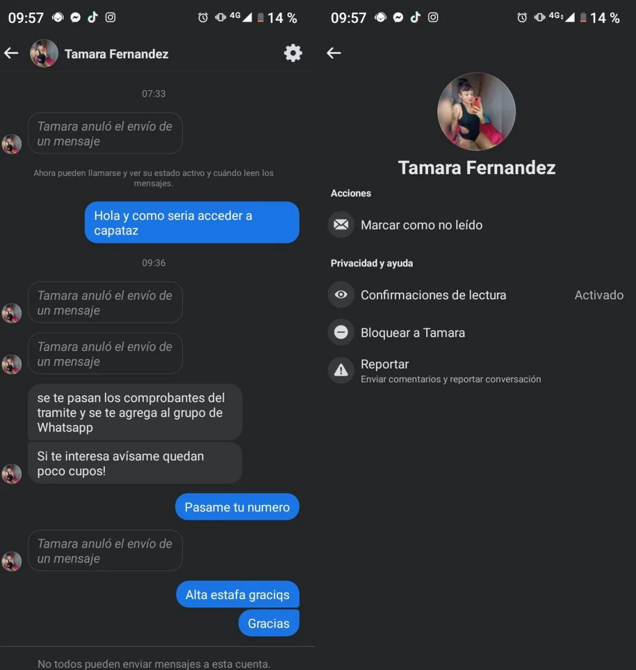Toggle Confirmaciones de lectura Activado setting

[x=475, y=295]
